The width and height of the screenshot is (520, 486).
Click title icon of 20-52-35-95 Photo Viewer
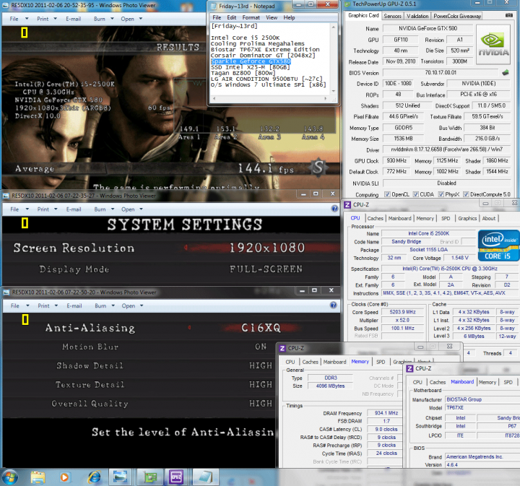tap(5, 5)
